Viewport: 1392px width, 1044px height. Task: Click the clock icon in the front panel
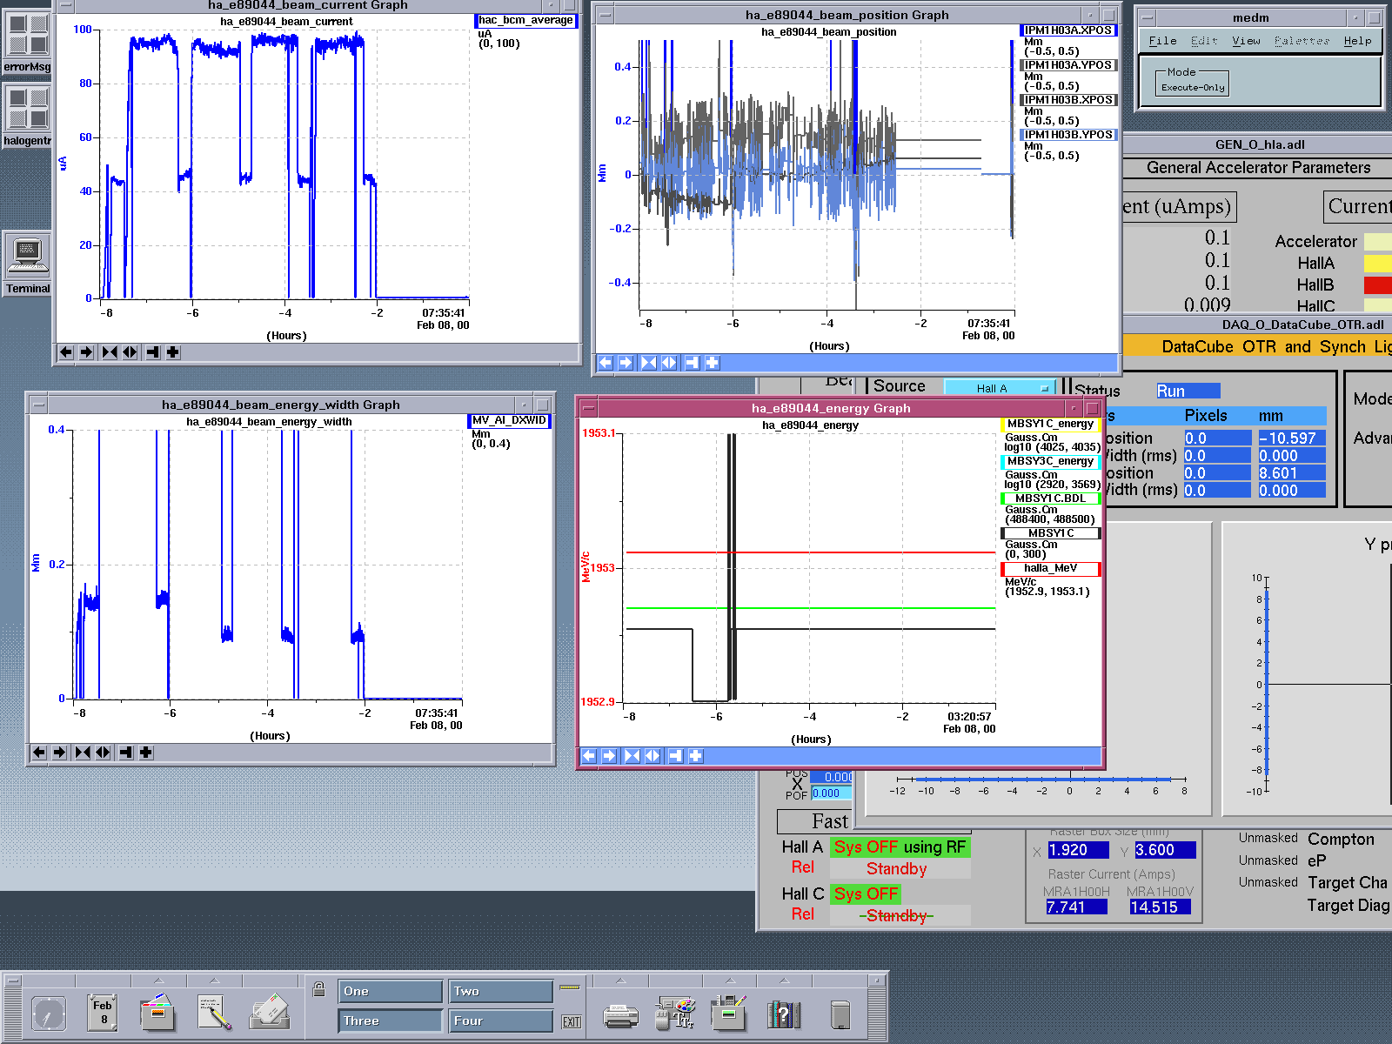coord(48,1014)
